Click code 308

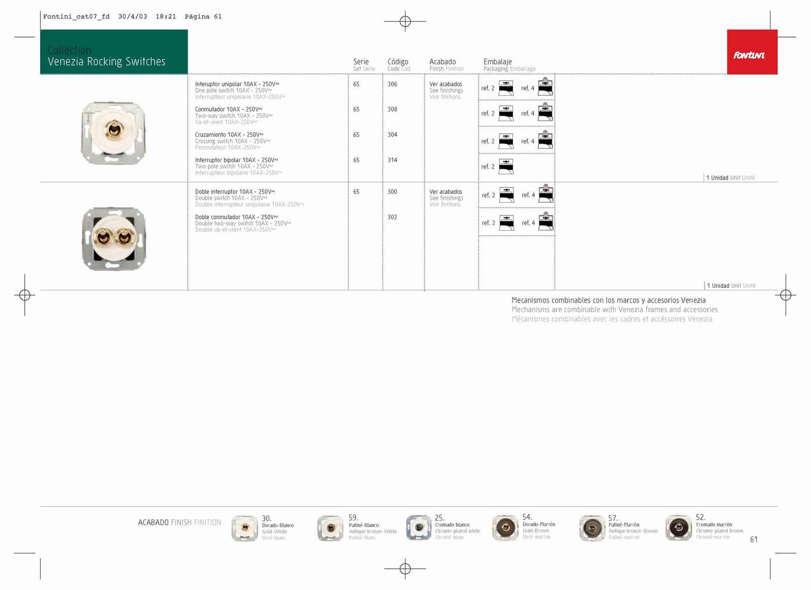pyautogui.click(x=392, y=109)
